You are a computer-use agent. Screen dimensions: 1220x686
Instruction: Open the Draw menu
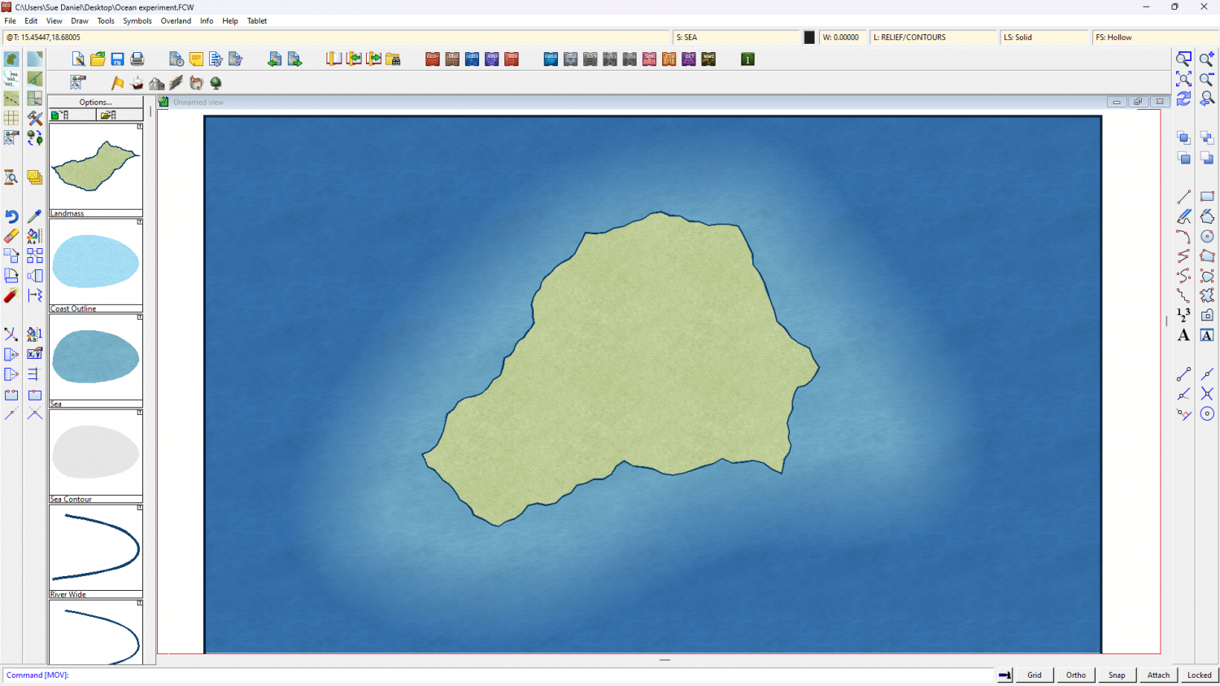point(80,21)
